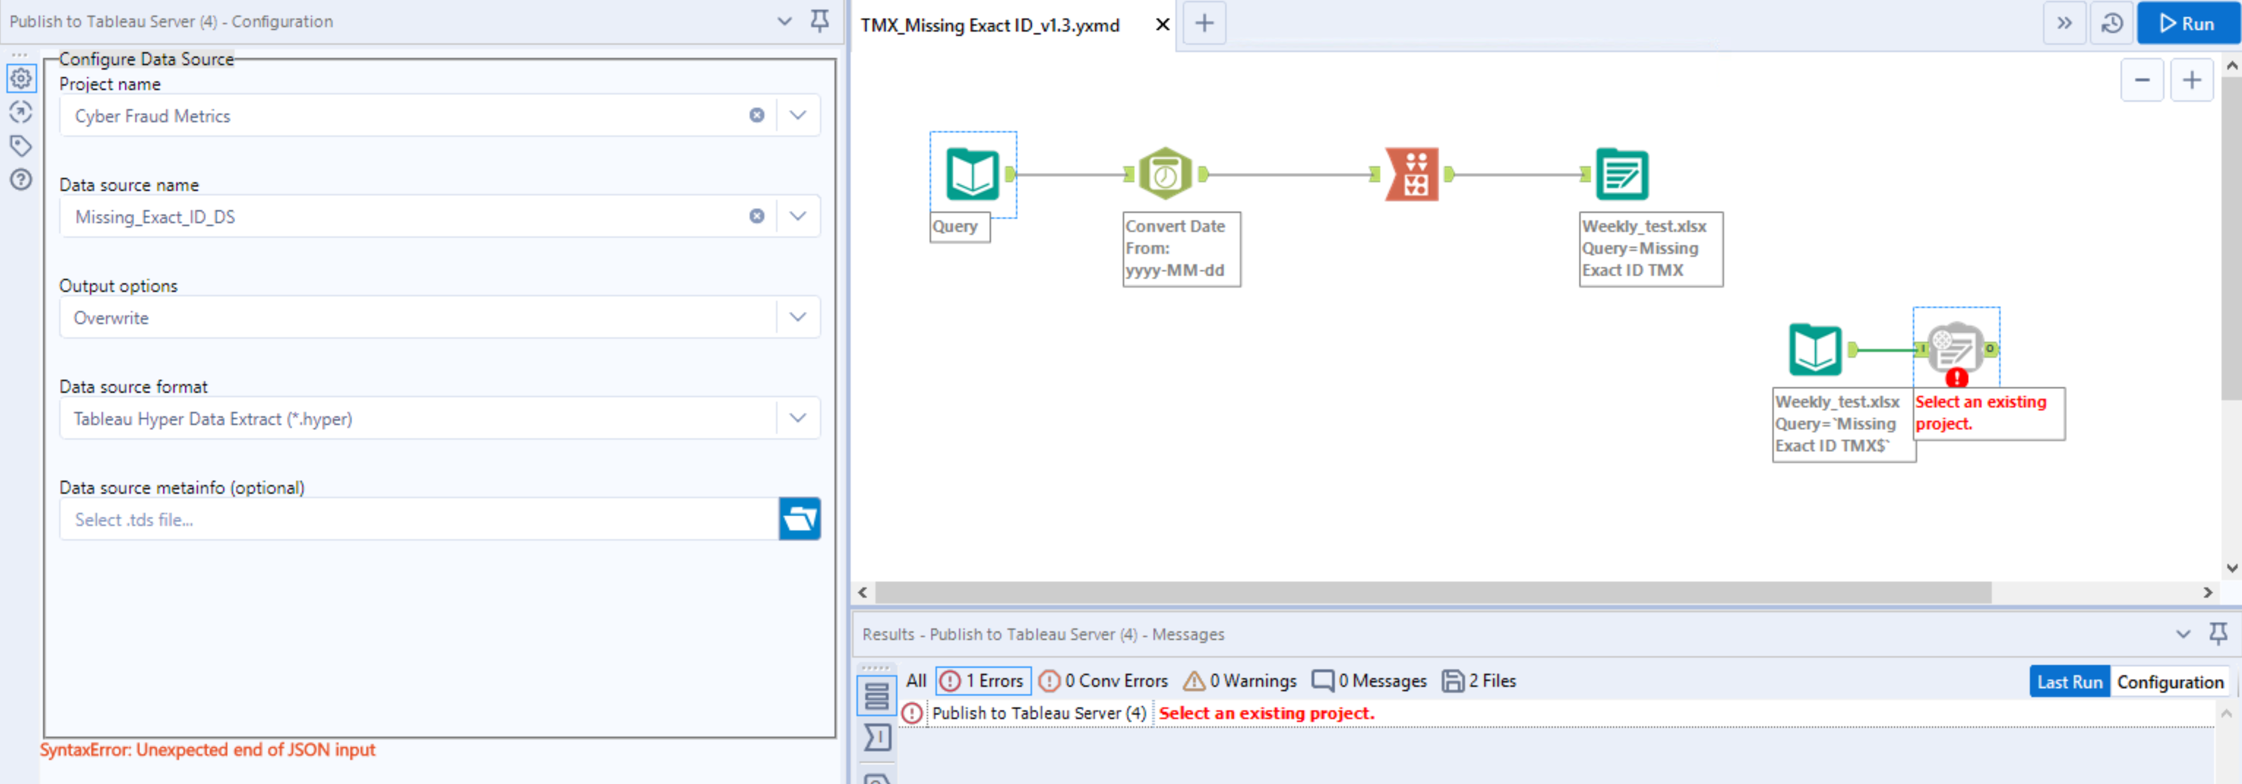Open the Help question mark icon
This screenshot has width=2242, height=784.
coord(21,179)
